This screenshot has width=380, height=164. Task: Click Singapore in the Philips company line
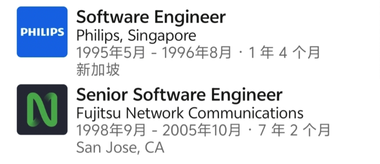tap(162, 36)
